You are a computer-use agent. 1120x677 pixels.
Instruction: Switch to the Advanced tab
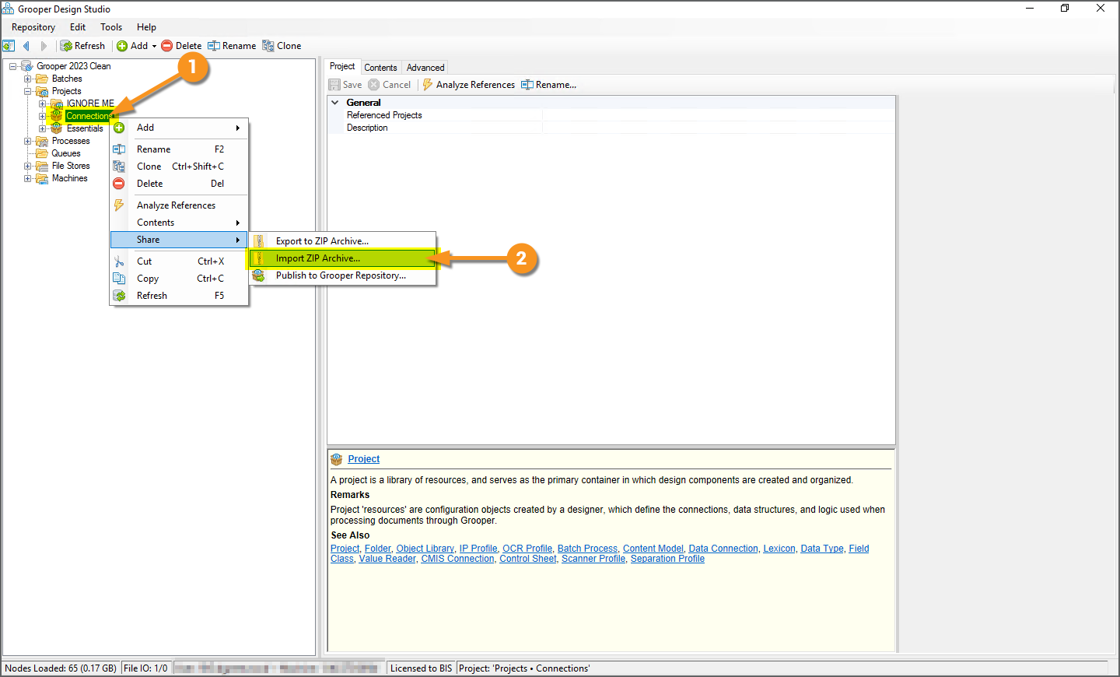[425, 68]
